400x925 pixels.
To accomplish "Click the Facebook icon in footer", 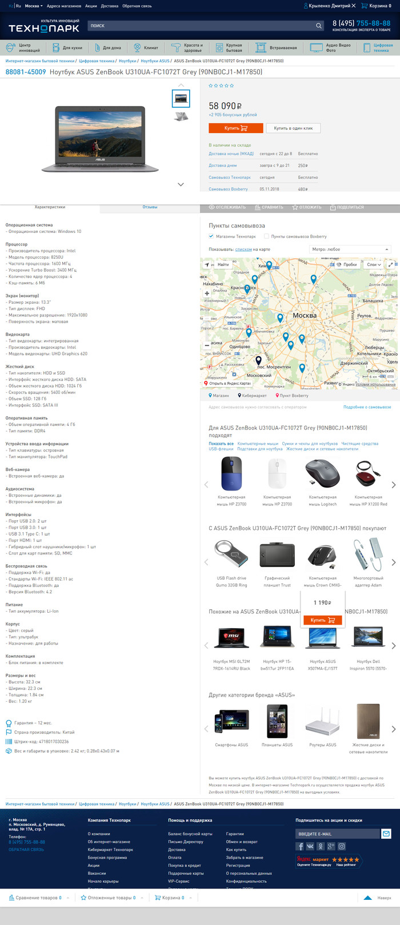I will (x=299, y=846).
